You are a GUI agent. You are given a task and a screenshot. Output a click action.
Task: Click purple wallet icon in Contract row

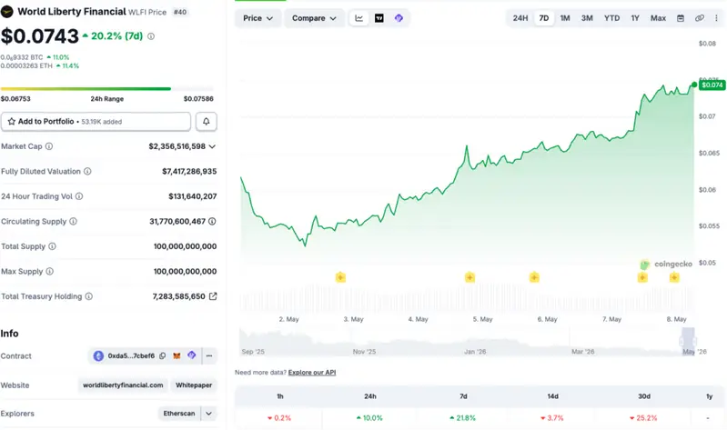pyautogui.click(x=192, y=355)
